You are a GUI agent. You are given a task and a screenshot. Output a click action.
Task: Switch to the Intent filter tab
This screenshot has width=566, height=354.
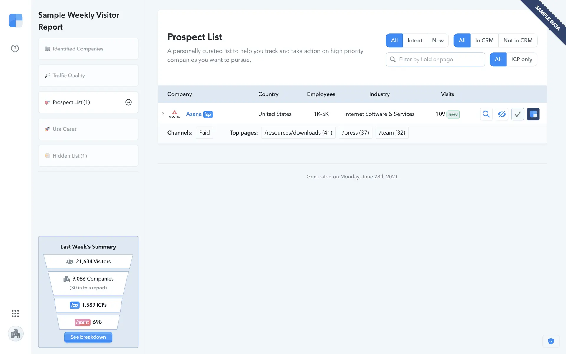(415, 40)
